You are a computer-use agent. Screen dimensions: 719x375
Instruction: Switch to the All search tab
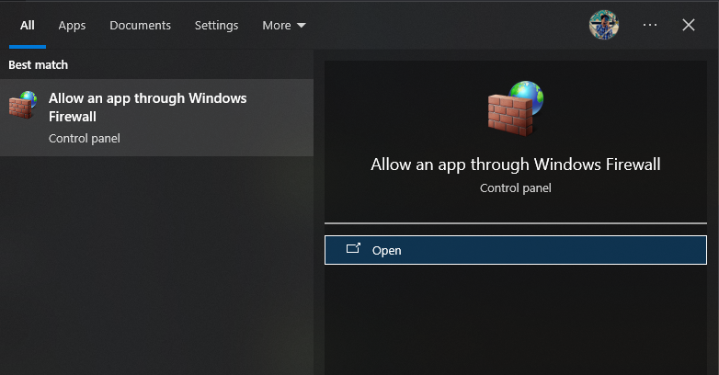coord(27,25)
